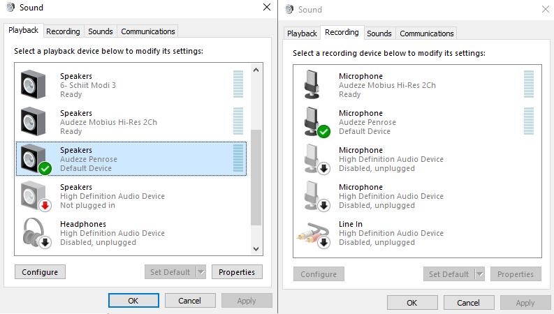Click the level meter of Penrose speakers
This screenshot has width=554, height=314.
pos(238,159)
